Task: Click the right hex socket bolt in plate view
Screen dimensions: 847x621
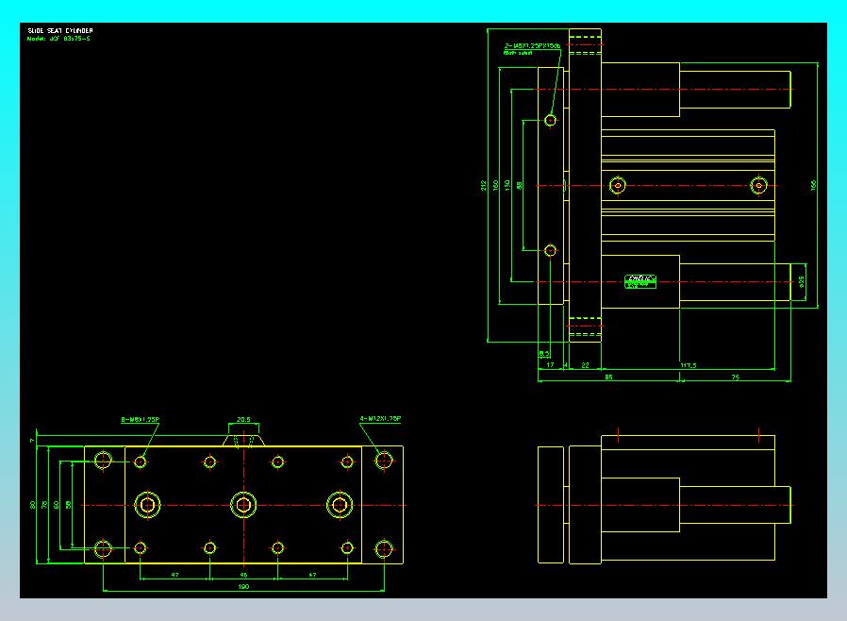Action: point(340,505)
